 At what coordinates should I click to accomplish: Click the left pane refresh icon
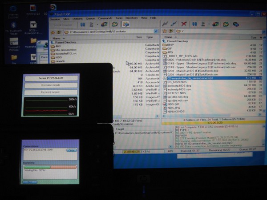[115, 24]
